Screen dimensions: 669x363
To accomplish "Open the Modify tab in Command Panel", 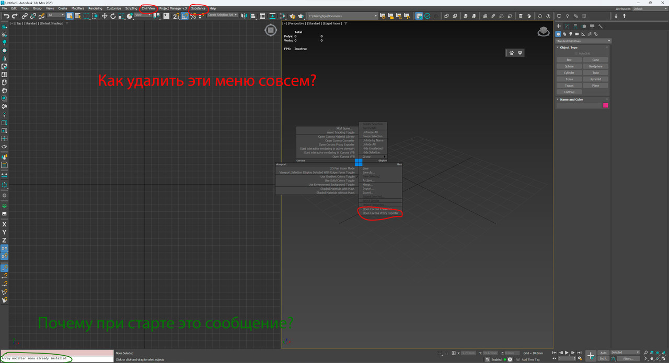I will click(567, 26).
